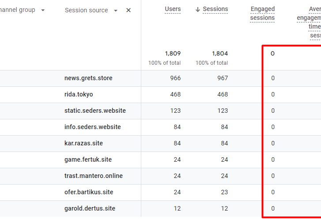
Task: Click Engaged sessions value for news.grets.store
Action: [x=273, y=78]
